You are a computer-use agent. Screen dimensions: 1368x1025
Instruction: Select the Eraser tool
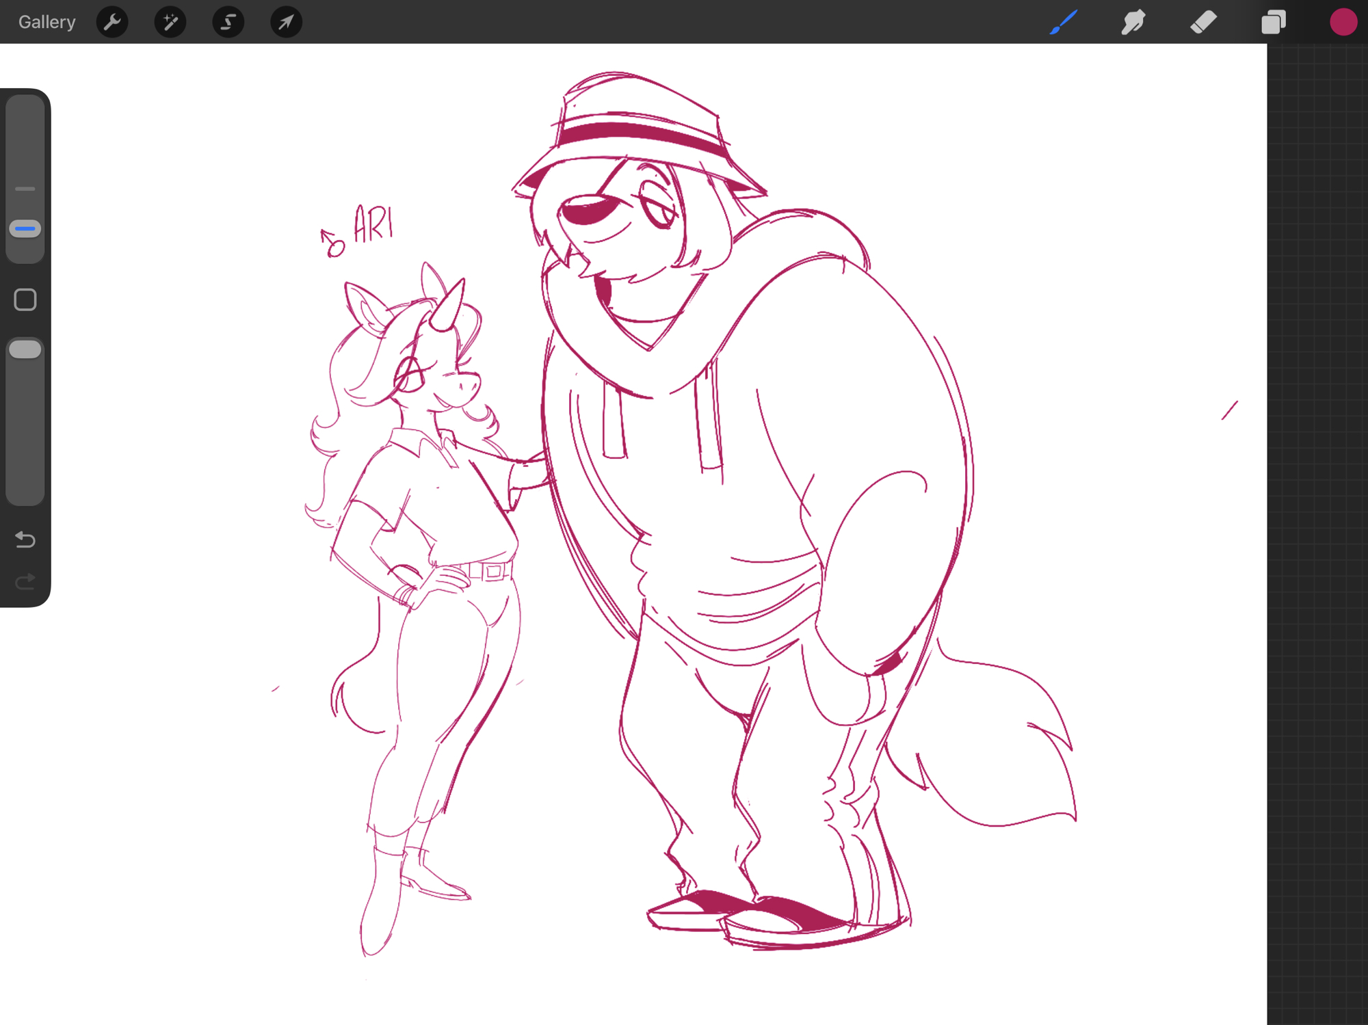1203,22
